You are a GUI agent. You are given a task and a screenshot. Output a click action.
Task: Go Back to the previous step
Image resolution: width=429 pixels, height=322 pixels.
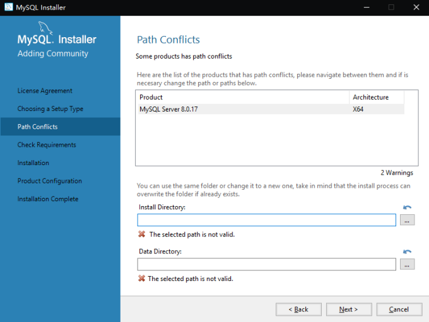point(298,309)
